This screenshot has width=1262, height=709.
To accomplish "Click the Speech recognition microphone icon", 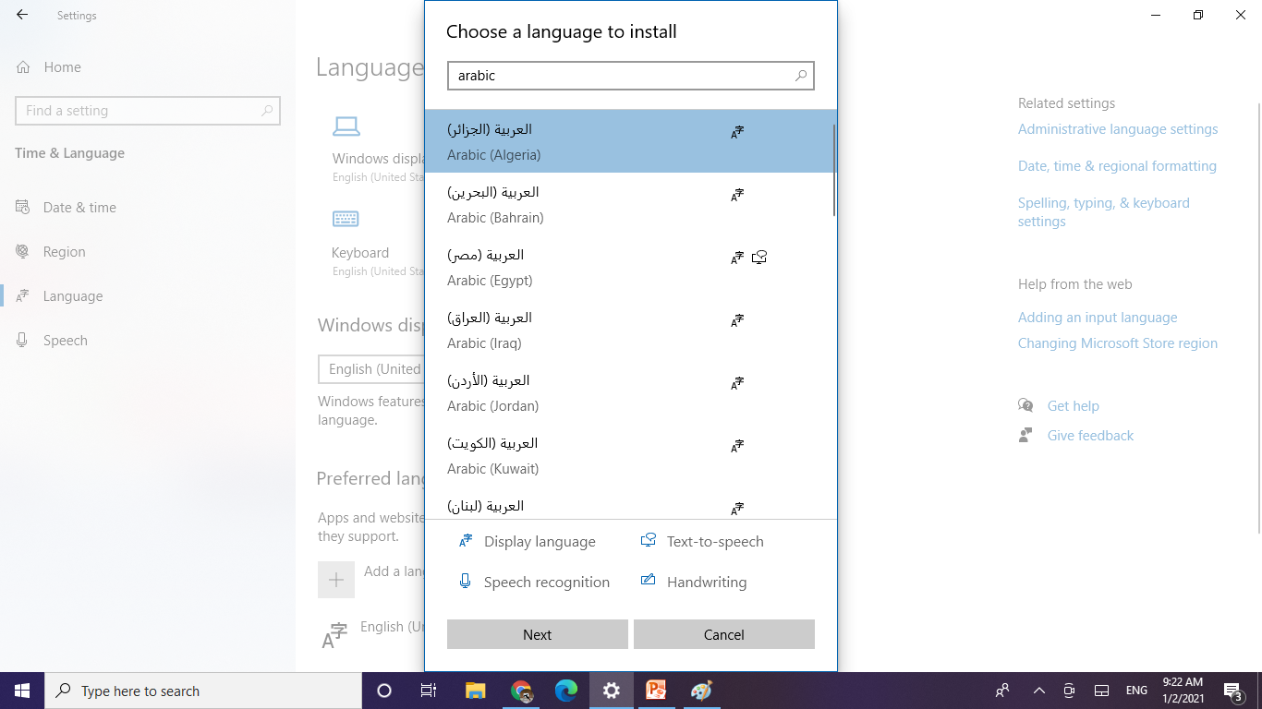I will (465, 581).
